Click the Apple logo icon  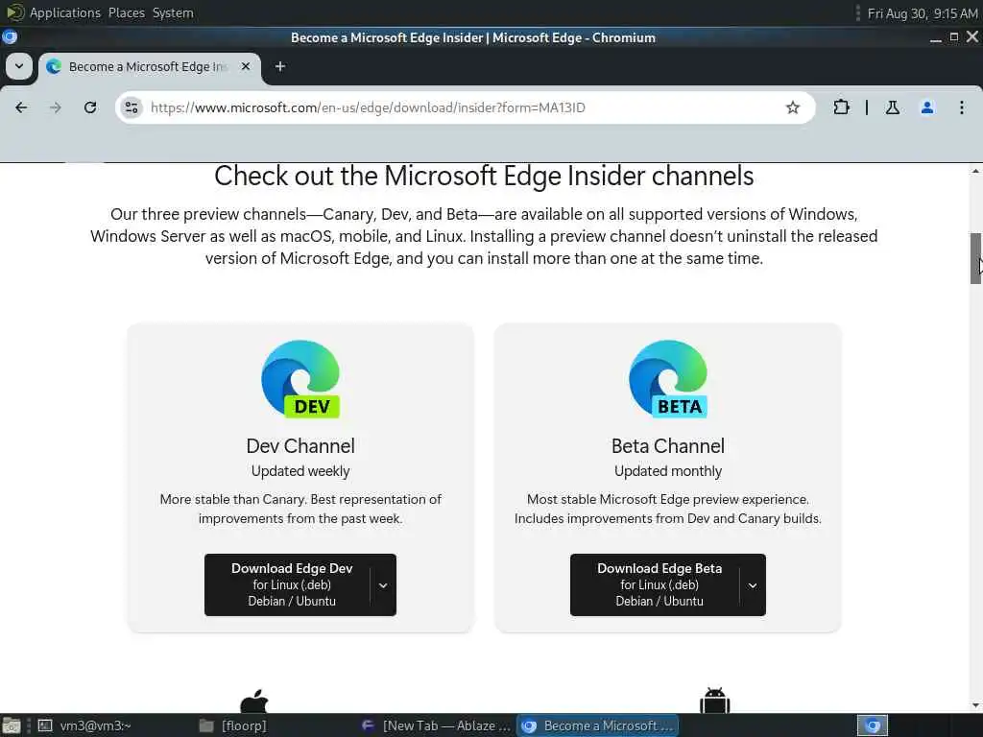click(253, 701)
